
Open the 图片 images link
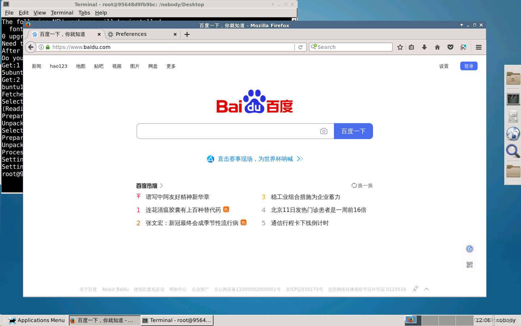click(135, 66)
